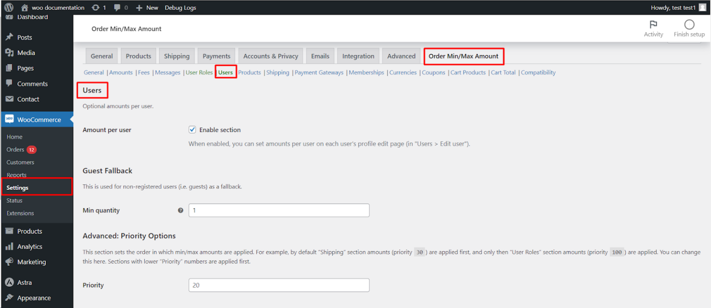
Task: Toggle the Enable section checkbox for Amount per user
Action: 192,130
